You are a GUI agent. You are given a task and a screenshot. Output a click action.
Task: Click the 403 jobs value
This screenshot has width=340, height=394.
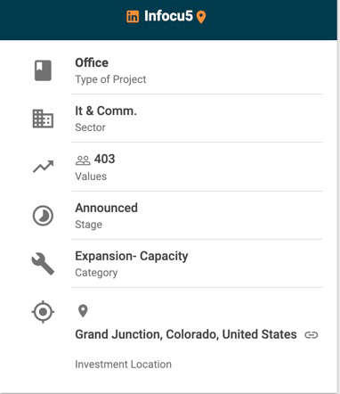[104, 160]
